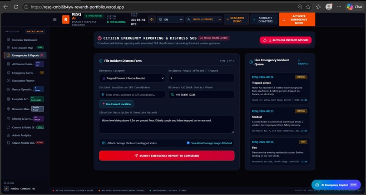This screenshot has height=195, width=366.
Task: Open Overview Dashboard in sidebar
Action: point(25,40)
